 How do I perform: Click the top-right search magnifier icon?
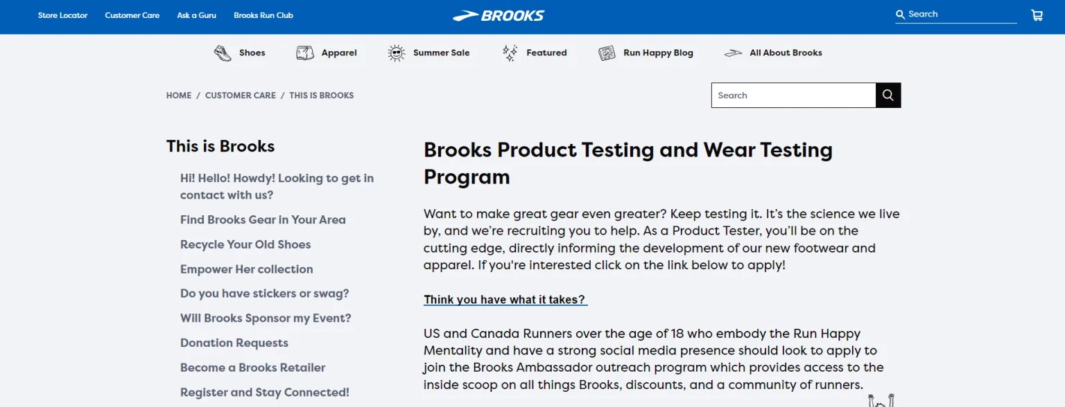[x=900, y=14]
